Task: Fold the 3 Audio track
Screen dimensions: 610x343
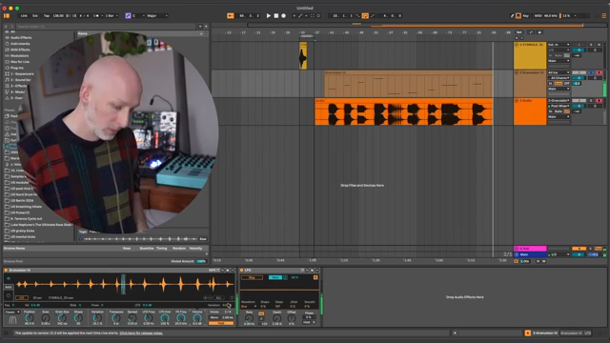Action: pyautogui.click(x=517, y=101)
